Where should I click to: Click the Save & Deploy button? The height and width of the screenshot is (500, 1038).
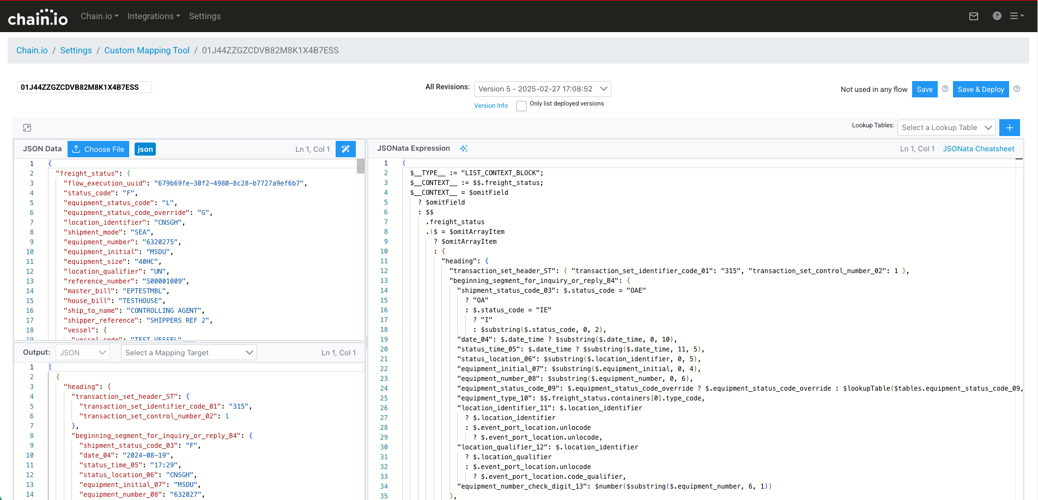[980, 89]
